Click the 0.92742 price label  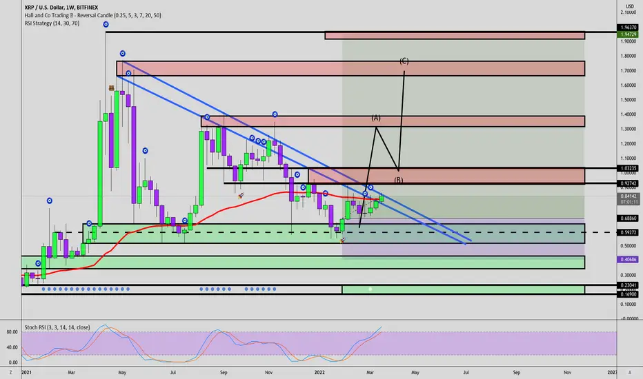pos(628,183)
